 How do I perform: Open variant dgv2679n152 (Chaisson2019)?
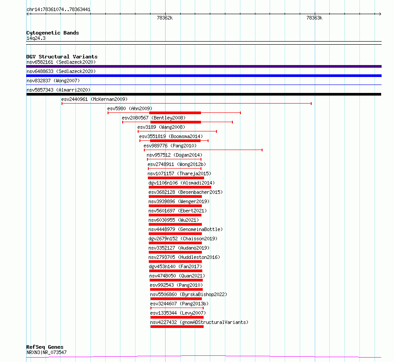coord(183,239)
